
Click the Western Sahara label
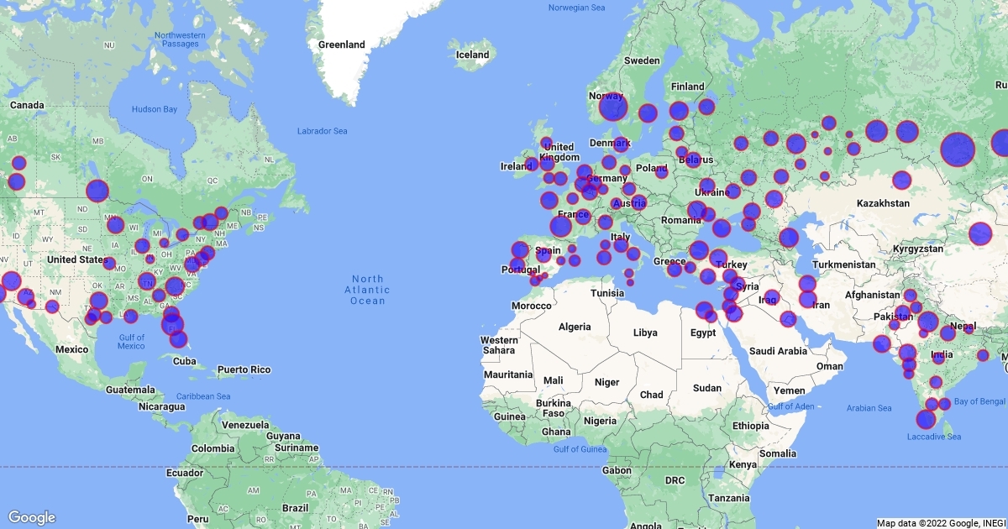tap(499, 345)
